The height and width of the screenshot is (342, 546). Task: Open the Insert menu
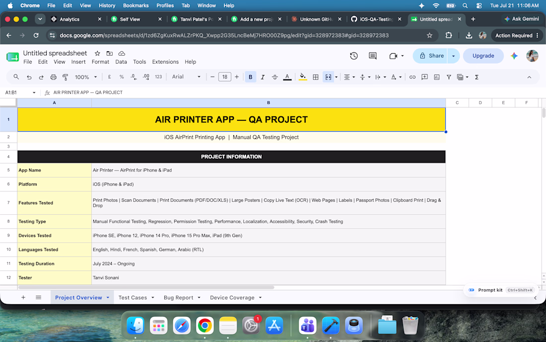coord(78,62)
